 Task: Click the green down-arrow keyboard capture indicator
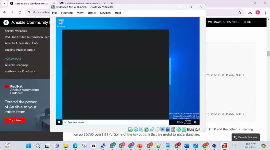184,129
